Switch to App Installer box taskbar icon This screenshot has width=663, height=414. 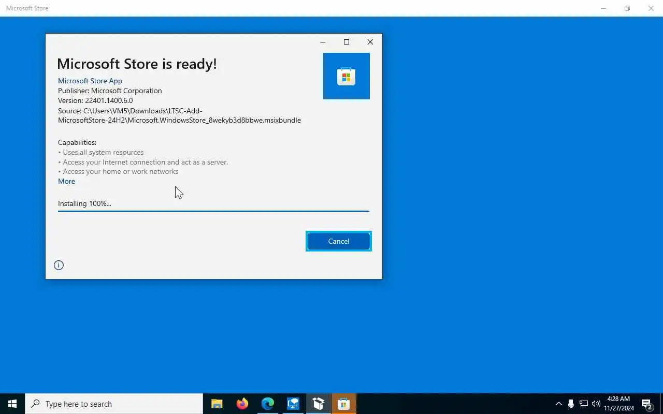click(319, 404)
